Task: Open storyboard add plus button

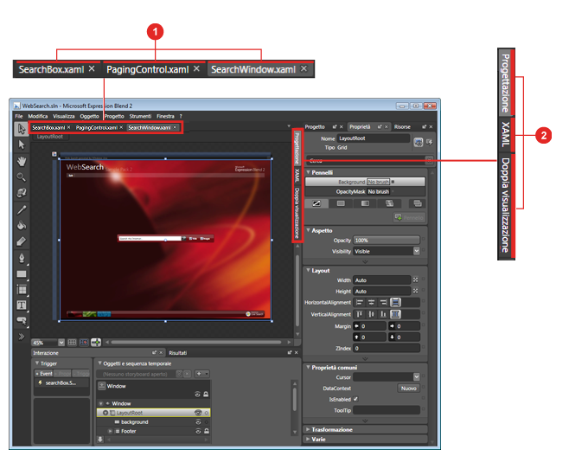Action: pos(201,374)
